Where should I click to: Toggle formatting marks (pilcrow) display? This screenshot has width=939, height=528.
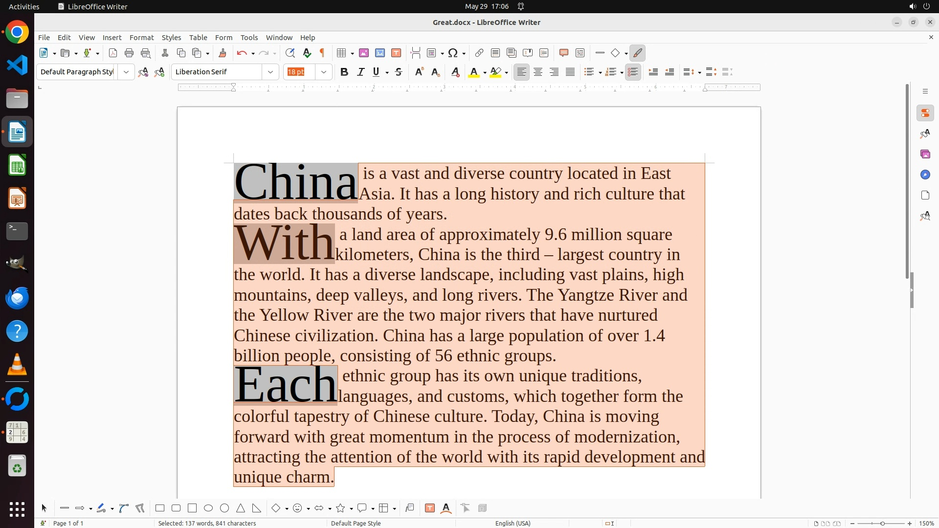click(x=322, y=53)
